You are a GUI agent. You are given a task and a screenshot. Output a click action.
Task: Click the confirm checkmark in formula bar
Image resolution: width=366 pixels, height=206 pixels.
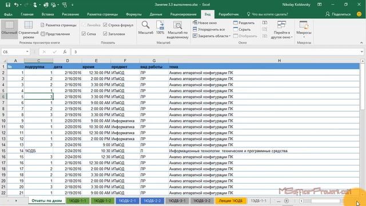[x=54, y=52]
